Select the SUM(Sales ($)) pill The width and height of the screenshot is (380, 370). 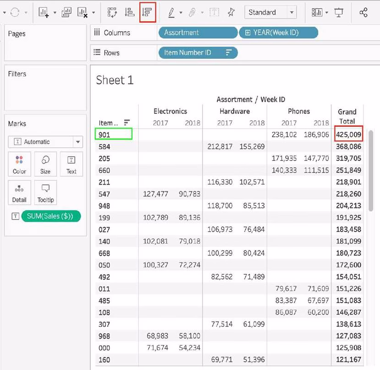click(50, 216)
